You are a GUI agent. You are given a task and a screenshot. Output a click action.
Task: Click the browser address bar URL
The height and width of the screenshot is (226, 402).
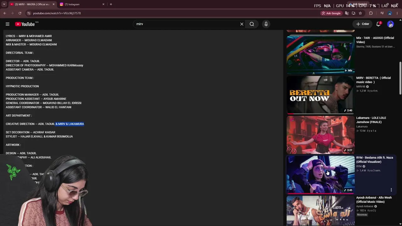pyautogui.click(x=57, y=13)
